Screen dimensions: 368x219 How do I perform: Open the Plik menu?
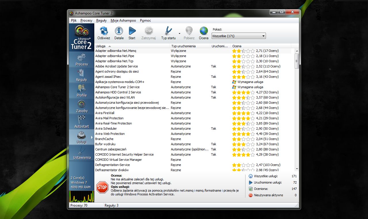click(x=74, y=20)
